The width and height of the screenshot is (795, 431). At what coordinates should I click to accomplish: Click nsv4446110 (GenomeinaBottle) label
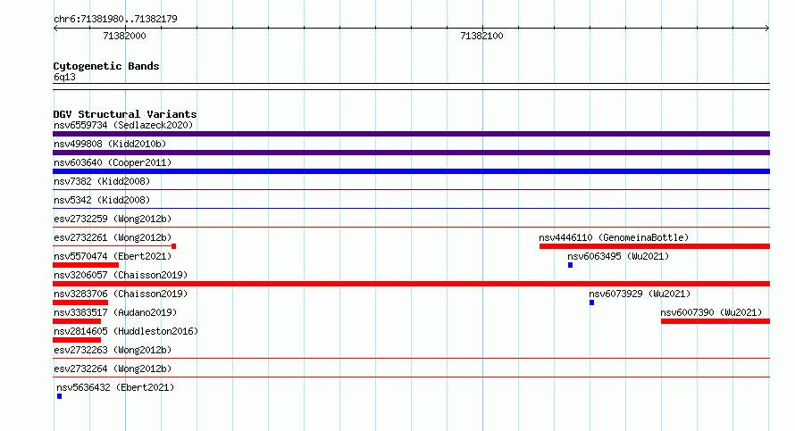click(614, 237)
